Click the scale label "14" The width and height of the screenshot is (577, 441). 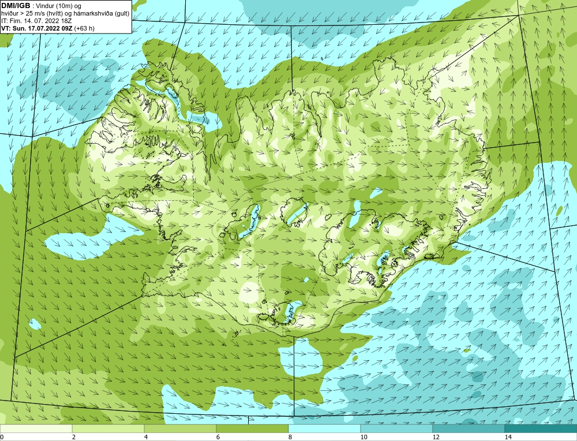508,437
